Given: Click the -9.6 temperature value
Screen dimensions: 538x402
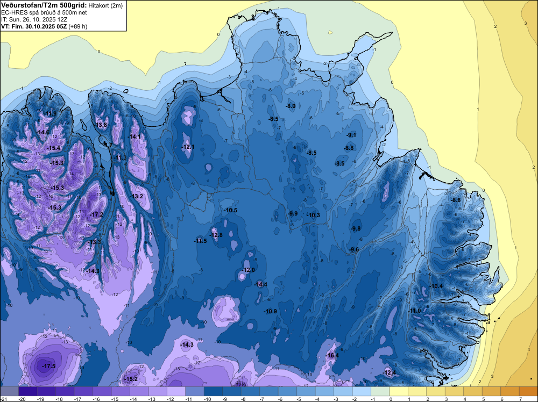Looking at the screenshot, I should point(354,249).
